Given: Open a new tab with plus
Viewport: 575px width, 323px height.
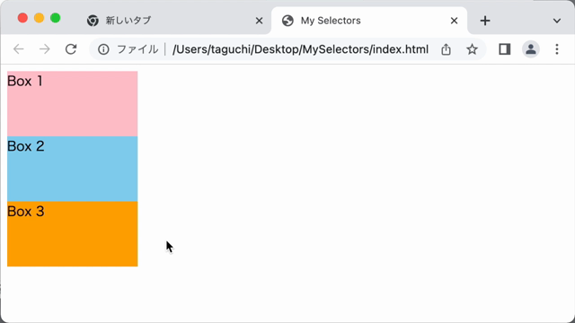Looking at the screenshot, I should coord(485,21).
